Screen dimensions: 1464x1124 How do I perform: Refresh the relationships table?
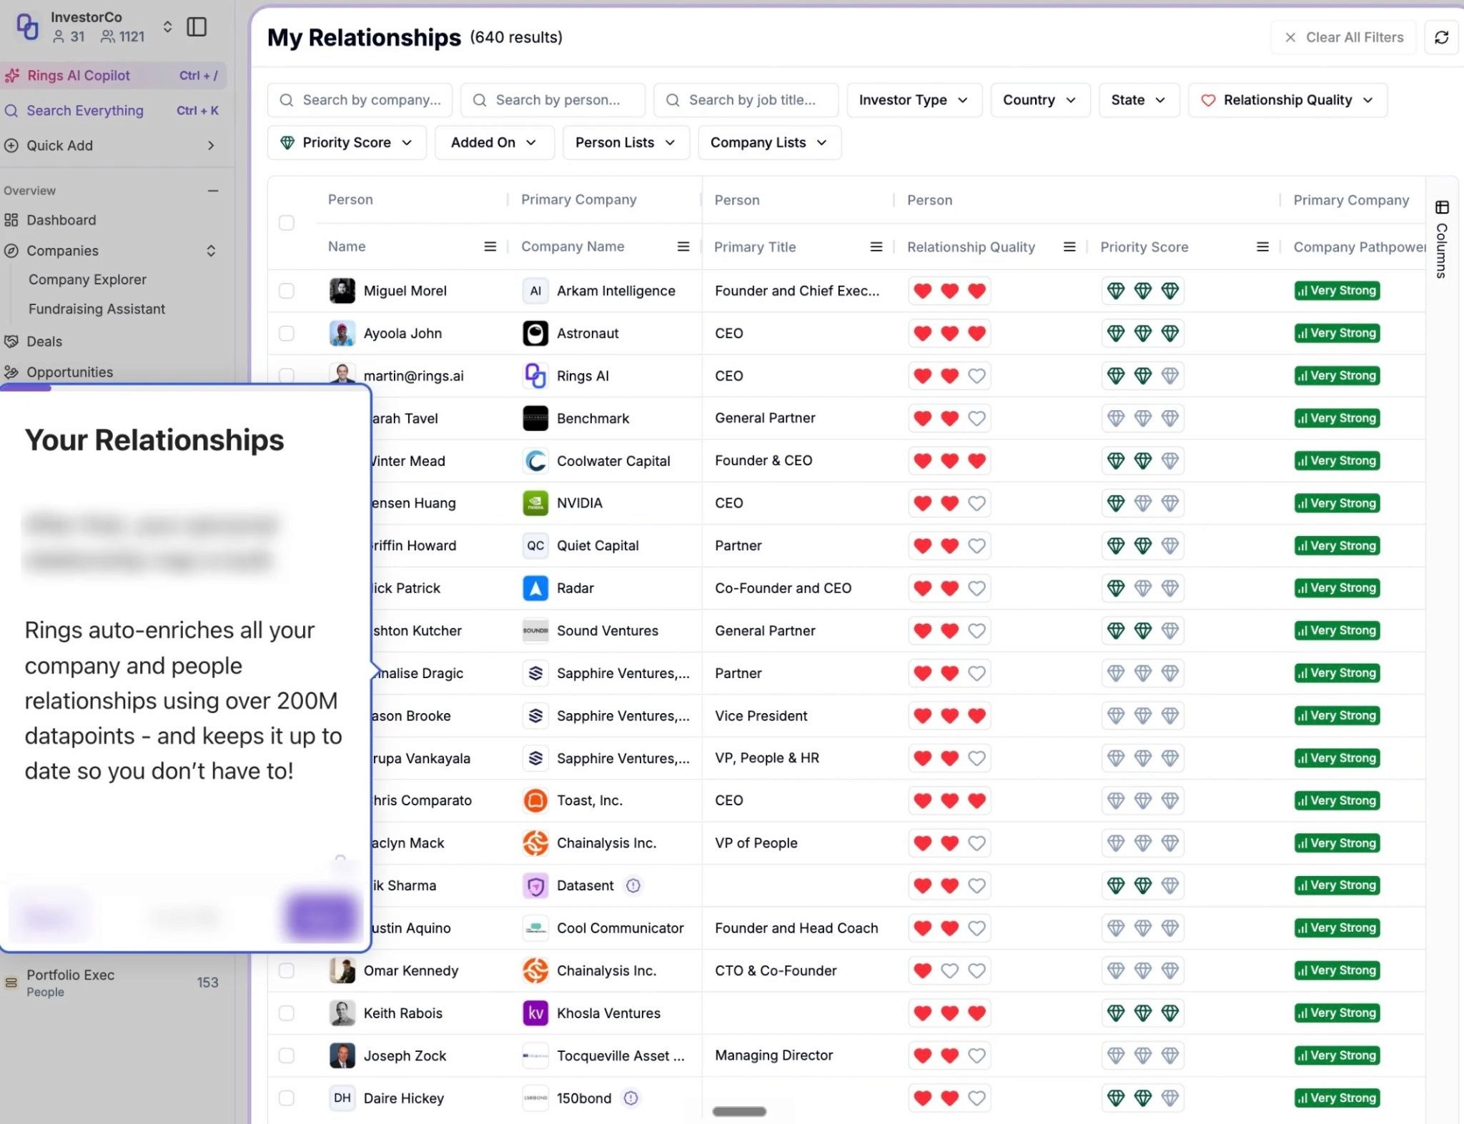pos(1441,37)
